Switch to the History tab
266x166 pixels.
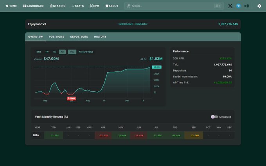click(x=100, y=37)
